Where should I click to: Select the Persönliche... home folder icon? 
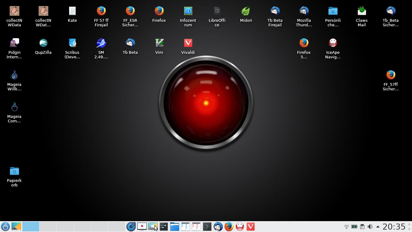[x=333, y=16]
